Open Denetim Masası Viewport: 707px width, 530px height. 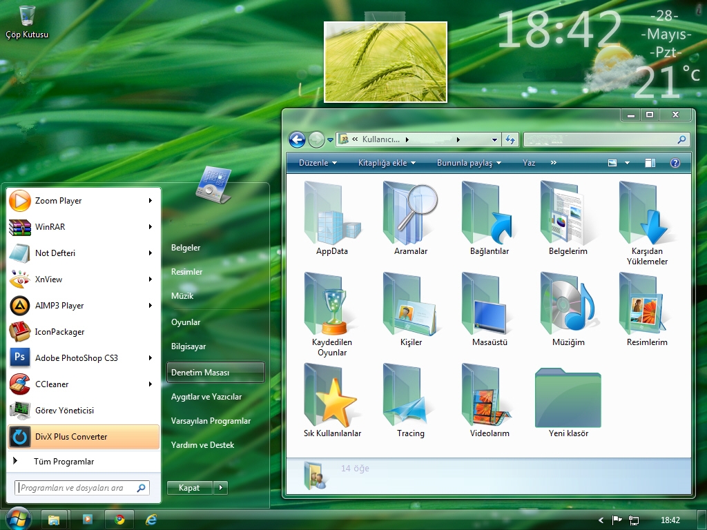[x=215, y=372]
